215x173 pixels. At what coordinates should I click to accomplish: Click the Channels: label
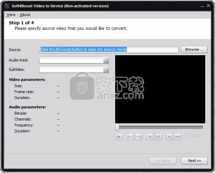click(23, 119)
